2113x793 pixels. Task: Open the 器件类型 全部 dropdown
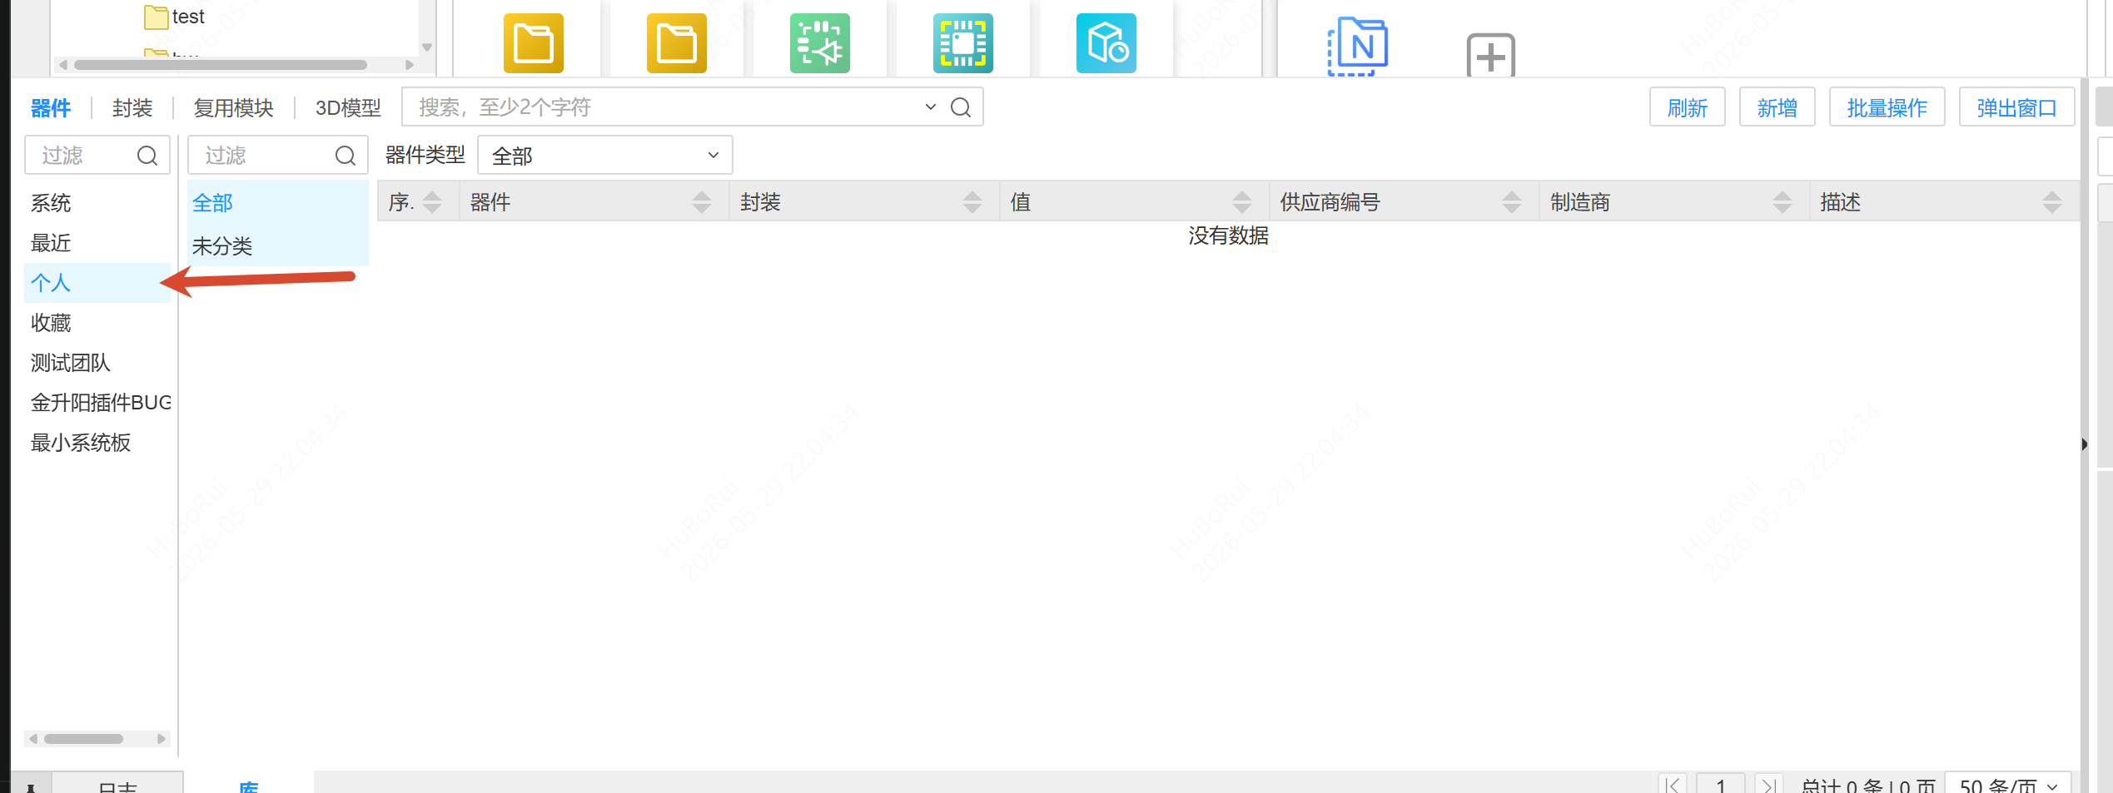pos(605,156)
